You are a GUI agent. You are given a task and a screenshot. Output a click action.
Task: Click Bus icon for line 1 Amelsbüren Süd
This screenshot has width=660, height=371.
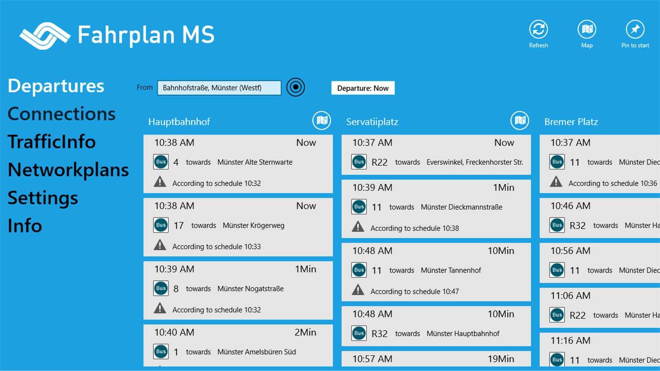161,351
